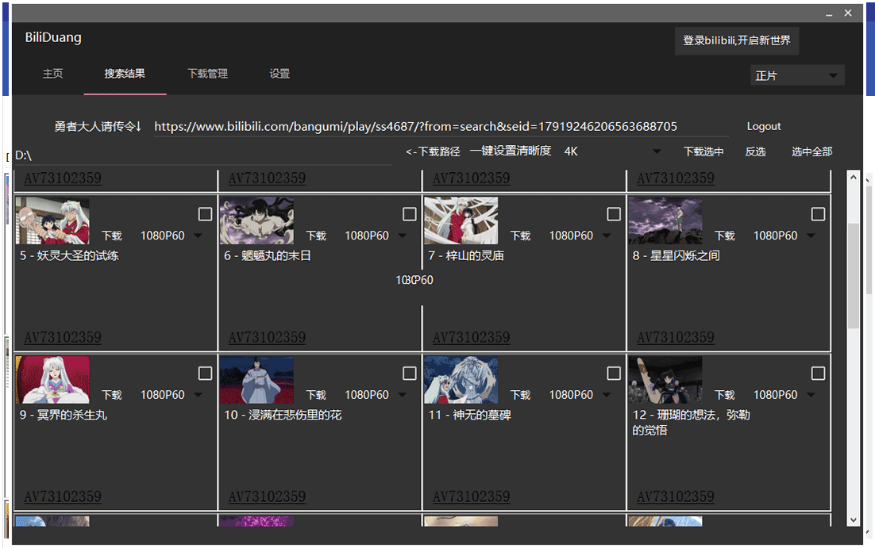Expand the 1080P60 dropdown for episode 11
The width and height of the screenshot is (875, 548).
(x=580, y=395)
